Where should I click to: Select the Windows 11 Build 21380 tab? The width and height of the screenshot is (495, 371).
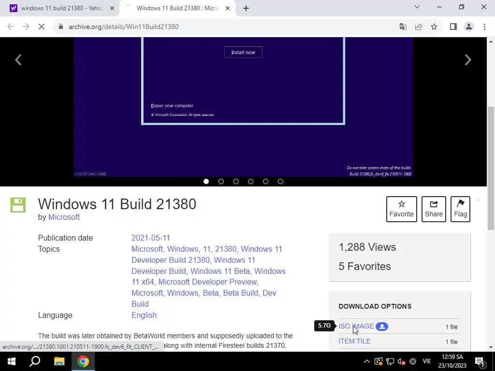(177, 8)
